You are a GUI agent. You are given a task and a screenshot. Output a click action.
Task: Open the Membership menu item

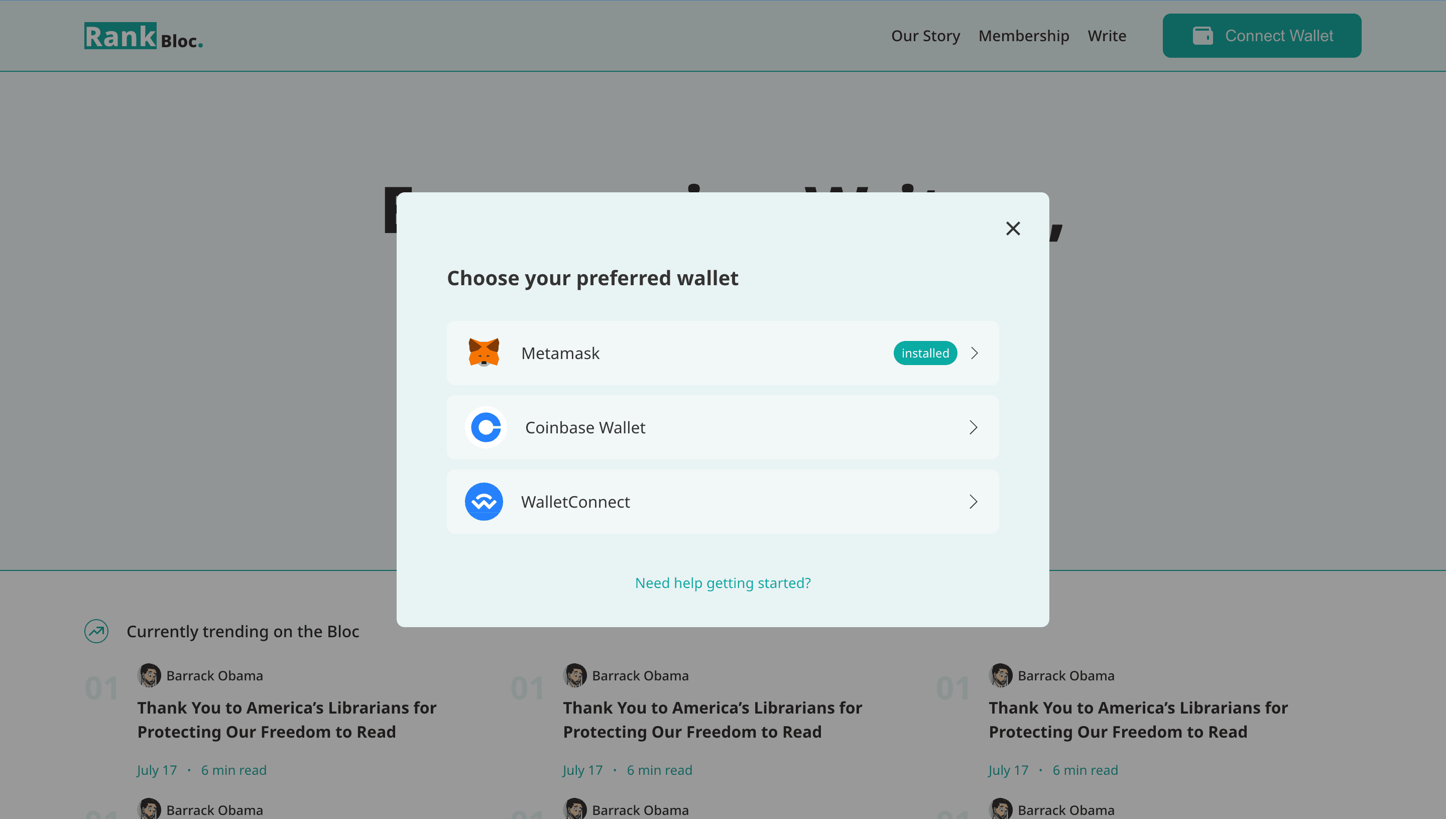1024,35
